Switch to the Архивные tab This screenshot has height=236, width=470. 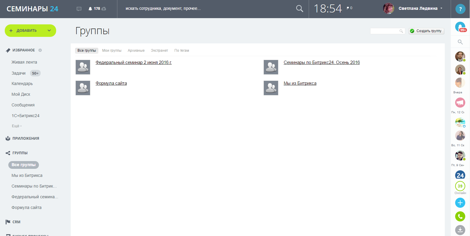pos(136,51)
